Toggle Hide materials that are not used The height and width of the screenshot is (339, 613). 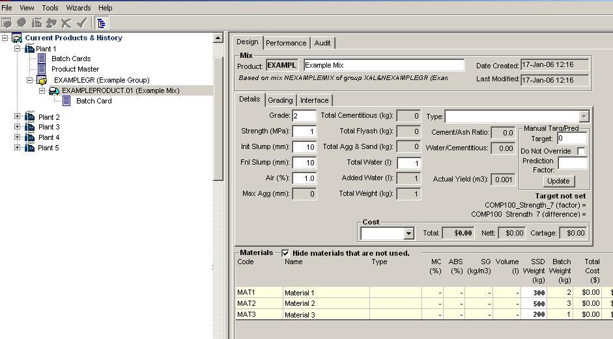pyautogui.click(x=285, y=253)
